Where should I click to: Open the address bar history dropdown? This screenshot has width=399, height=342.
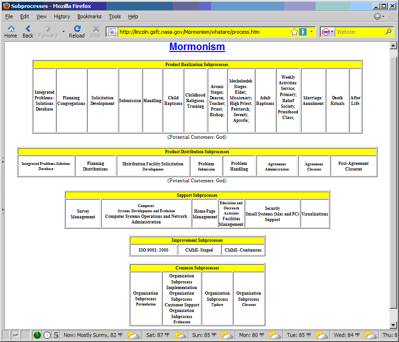pyautogui.click(x=311, y=32)
